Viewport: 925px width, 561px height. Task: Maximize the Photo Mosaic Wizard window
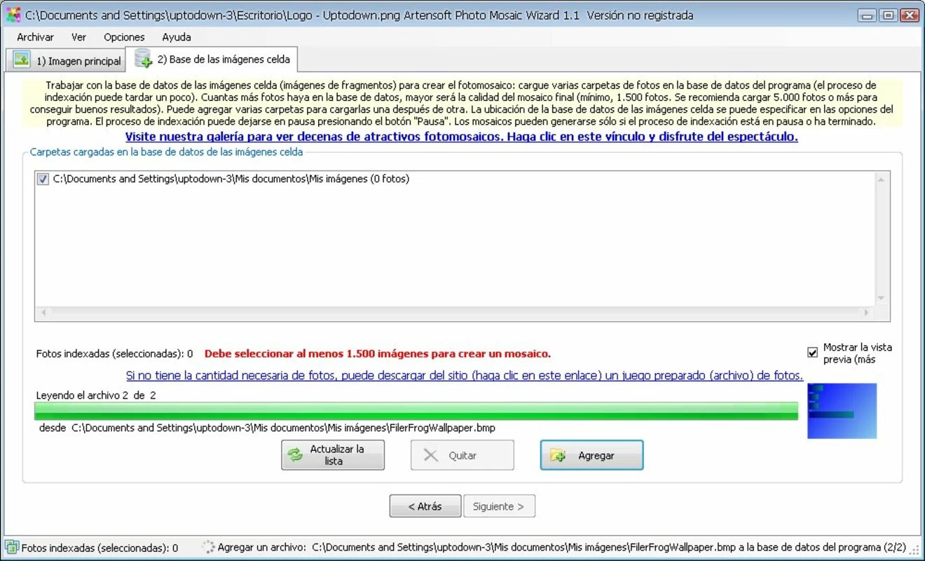889,15
